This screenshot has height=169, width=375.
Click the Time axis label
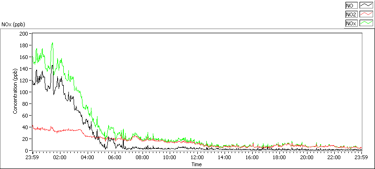[x=196, y=164]
